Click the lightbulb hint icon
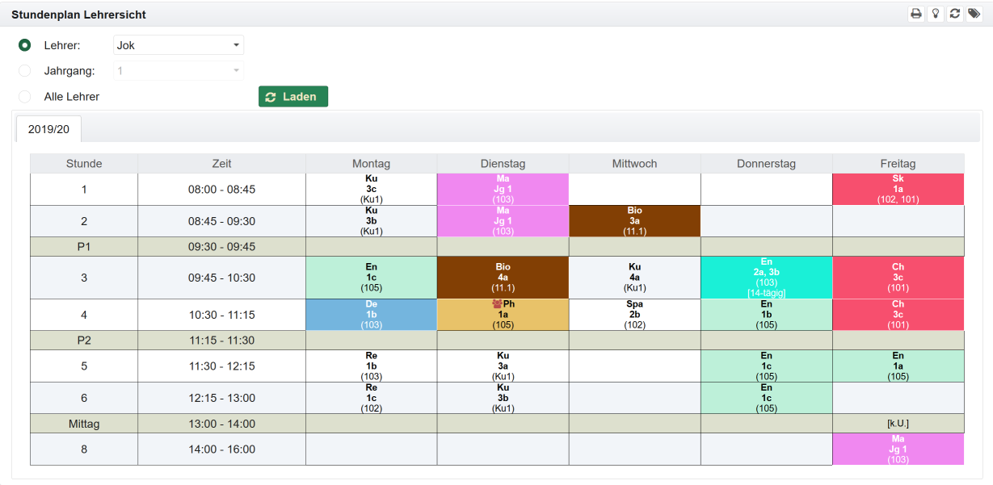 [x=936, y=14]
